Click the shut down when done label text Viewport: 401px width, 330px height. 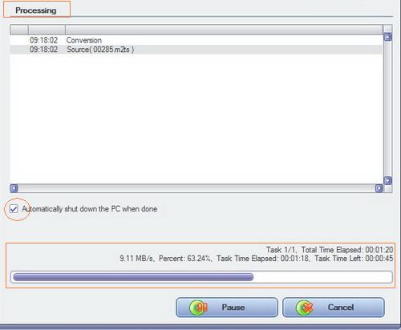pyautogui.click(x=90, y=209)
